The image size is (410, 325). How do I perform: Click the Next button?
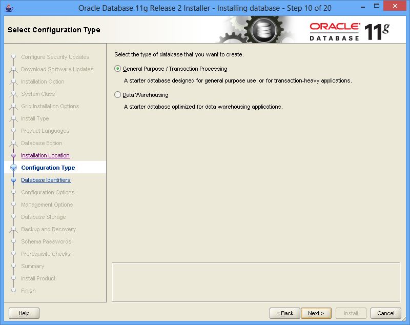pos(316,313)
